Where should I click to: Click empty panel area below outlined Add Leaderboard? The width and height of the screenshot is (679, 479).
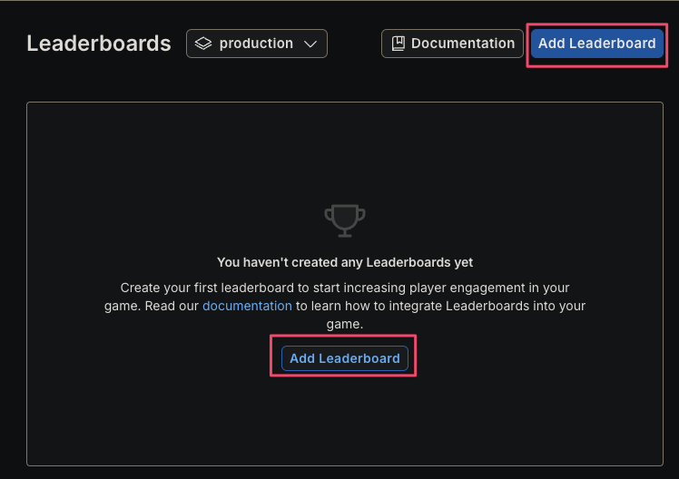[345, 422]
